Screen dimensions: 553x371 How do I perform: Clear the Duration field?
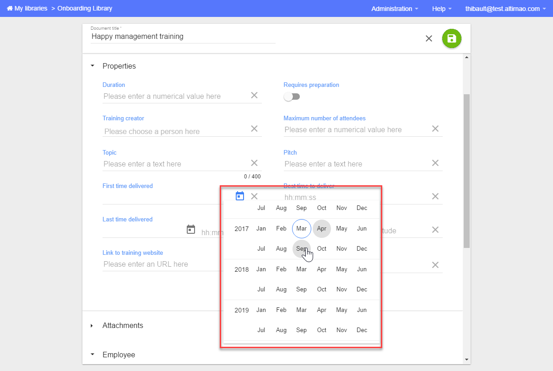pos(255,95)
